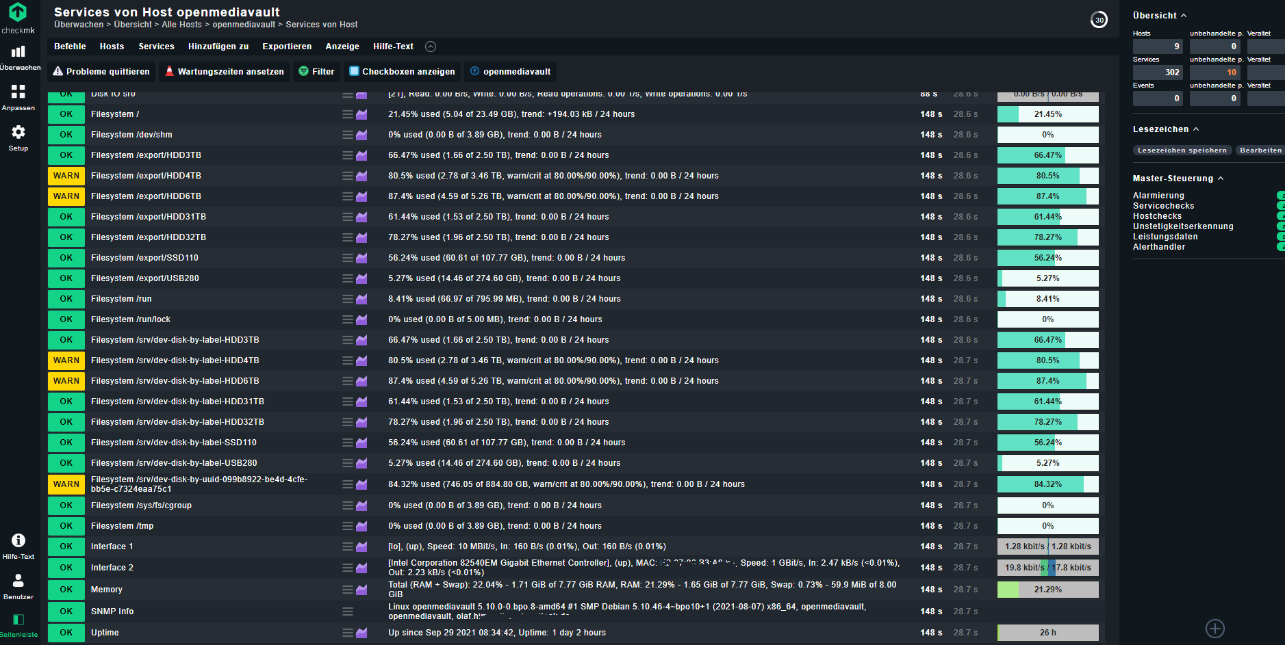Open action menu for Filesystem / row
Image resolution: width=1285 pixels, height=645 pixels.
[x=348, y=114]
